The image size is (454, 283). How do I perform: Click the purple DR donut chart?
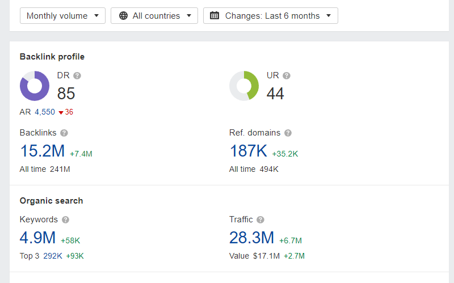coord(35,86)
